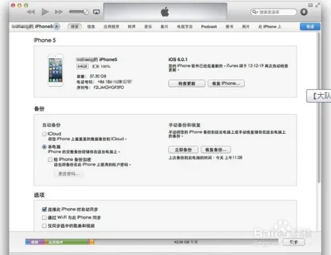Click the battery 100% indicator
331x255 pixels.
click(x=101, y=66)
